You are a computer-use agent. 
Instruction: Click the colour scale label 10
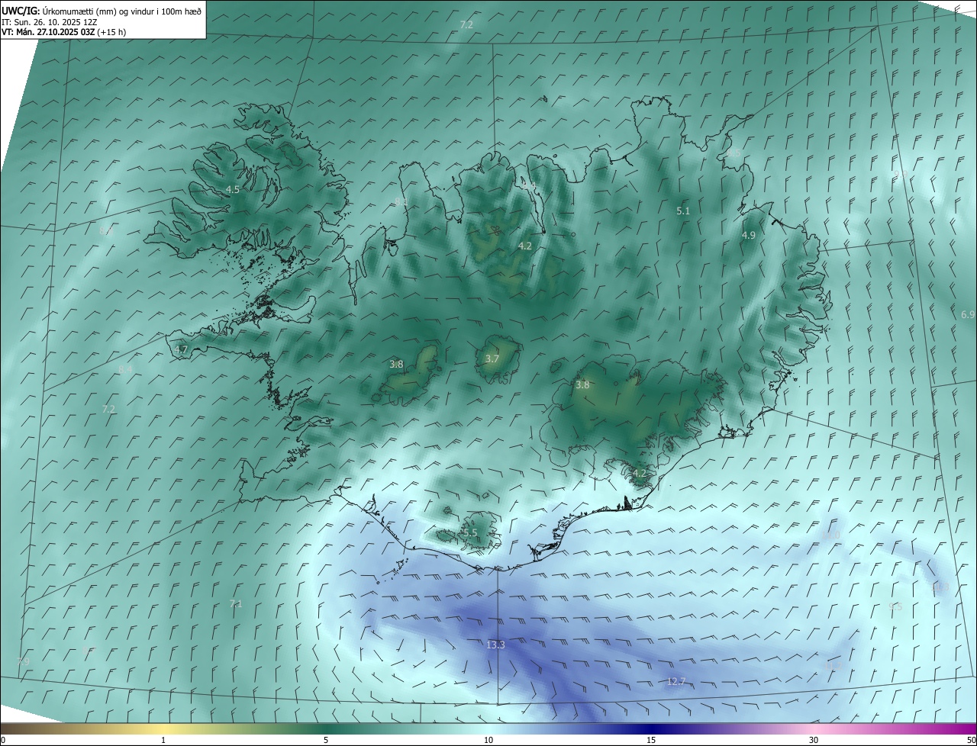pos(488,740)
